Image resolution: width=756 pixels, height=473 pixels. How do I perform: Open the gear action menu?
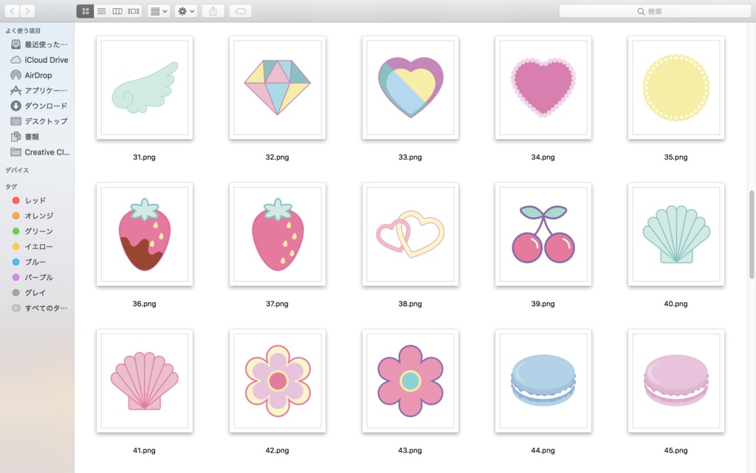[x=186, y=11]
